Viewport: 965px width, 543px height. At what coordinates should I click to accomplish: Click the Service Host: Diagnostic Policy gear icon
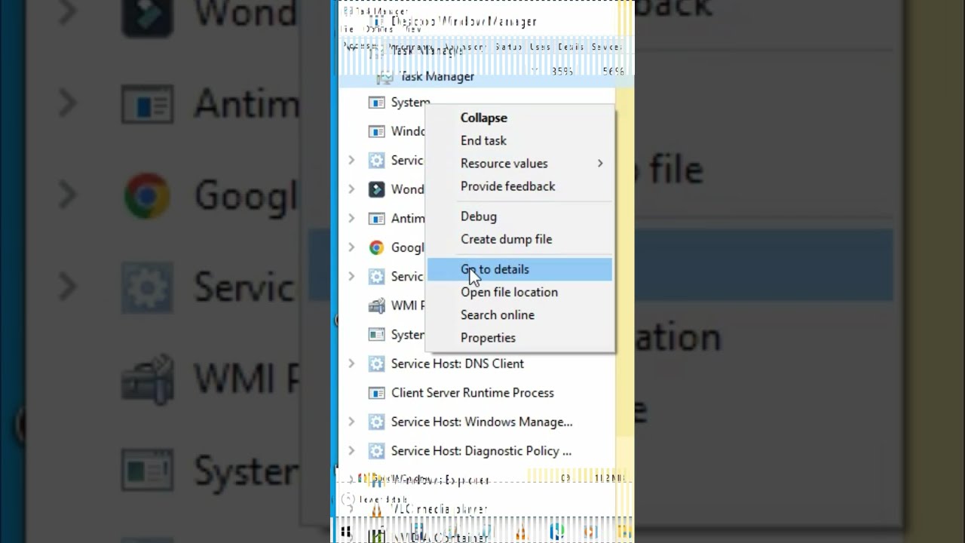click(x=376, y=451)
